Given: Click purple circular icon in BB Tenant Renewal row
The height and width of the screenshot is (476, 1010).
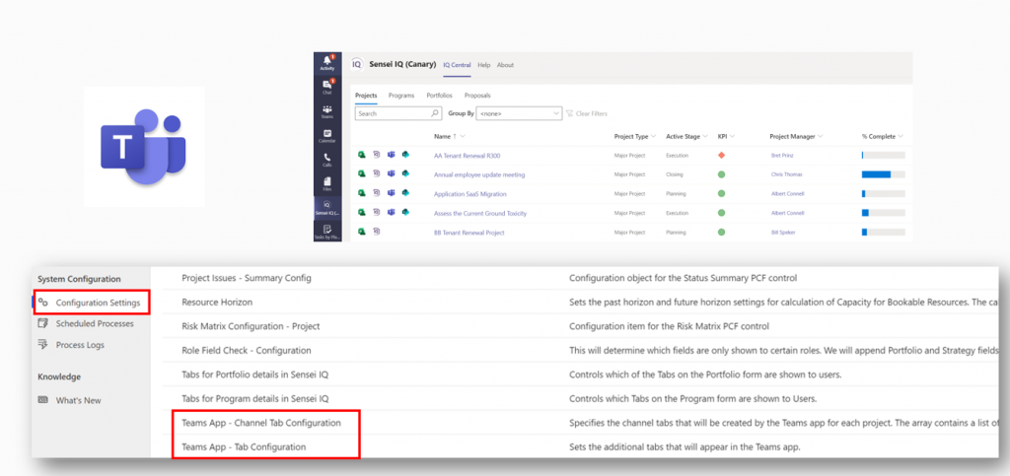Looking at the screenshot, I should tap(377, 232).
